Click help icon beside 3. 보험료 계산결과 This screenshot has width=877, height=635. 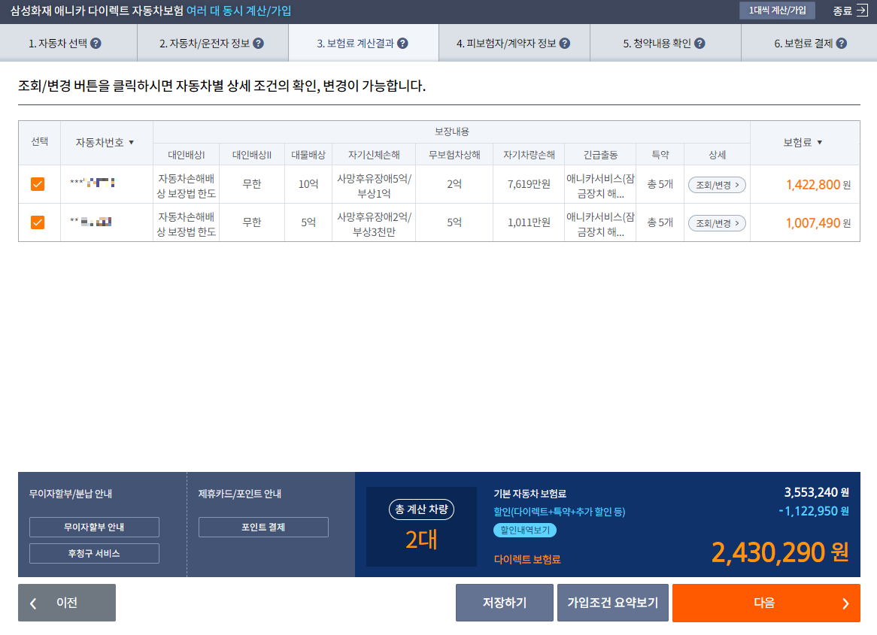[x=402, y=43]
